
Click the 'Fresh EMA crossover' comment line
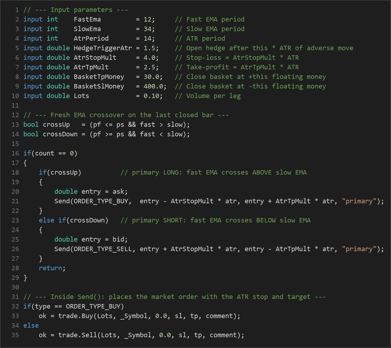pos(126,115)
